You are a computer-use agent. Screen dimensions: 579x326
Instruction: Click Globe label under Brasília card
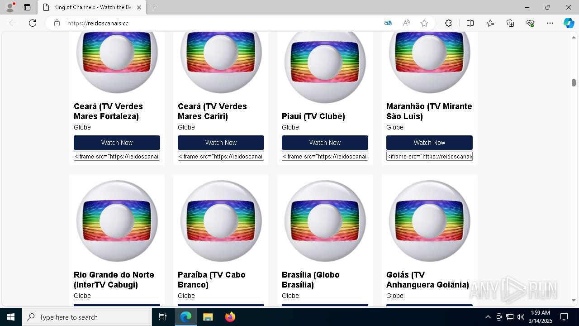(290, 296)
